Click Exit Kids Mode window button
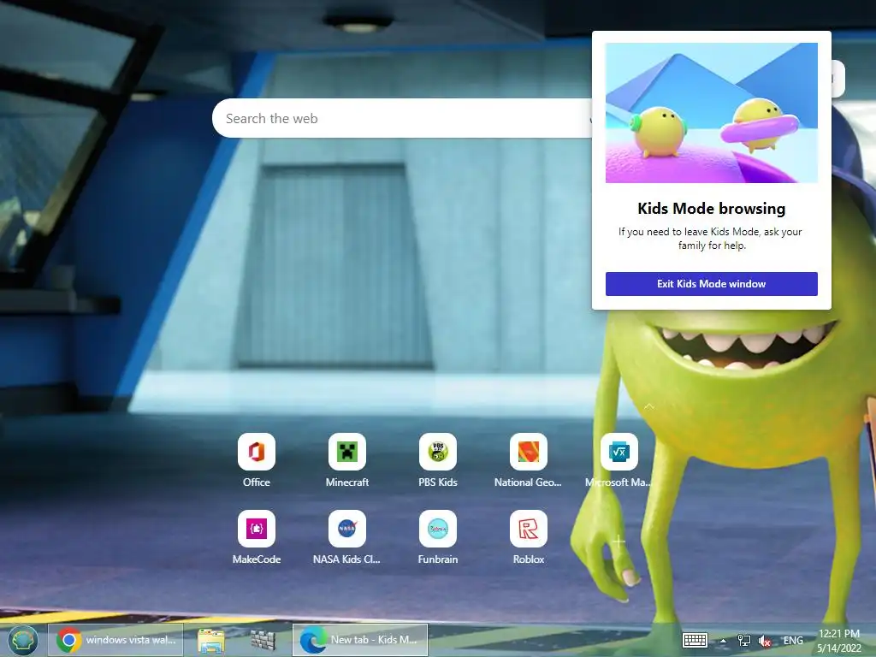This screenshot has height=657, width=876. (x=711, y=284)
